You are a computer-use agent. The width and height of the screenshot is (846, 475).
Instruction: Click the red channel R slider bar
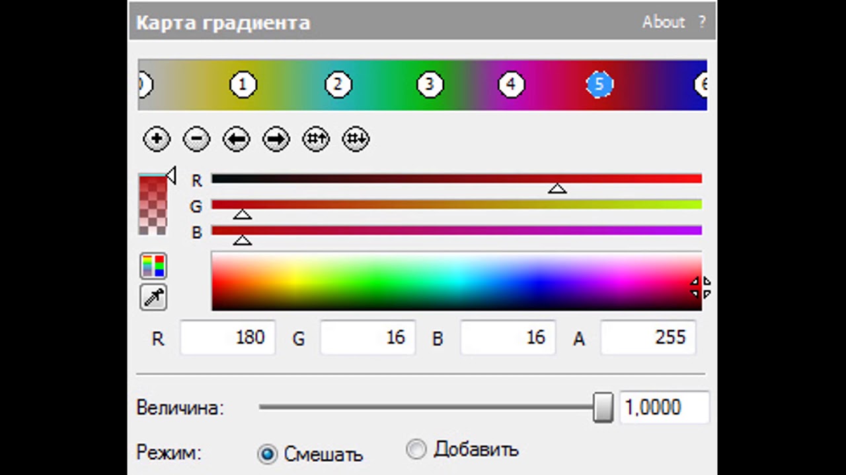coord(456,179)
